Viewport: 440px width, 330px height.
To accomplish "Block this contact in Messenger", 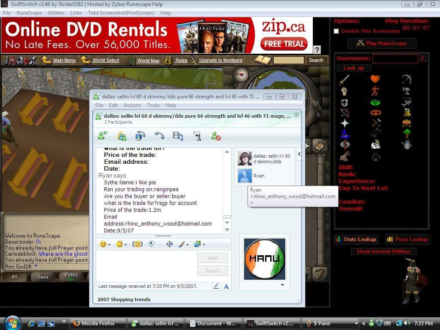I will (x=216, y=136).
